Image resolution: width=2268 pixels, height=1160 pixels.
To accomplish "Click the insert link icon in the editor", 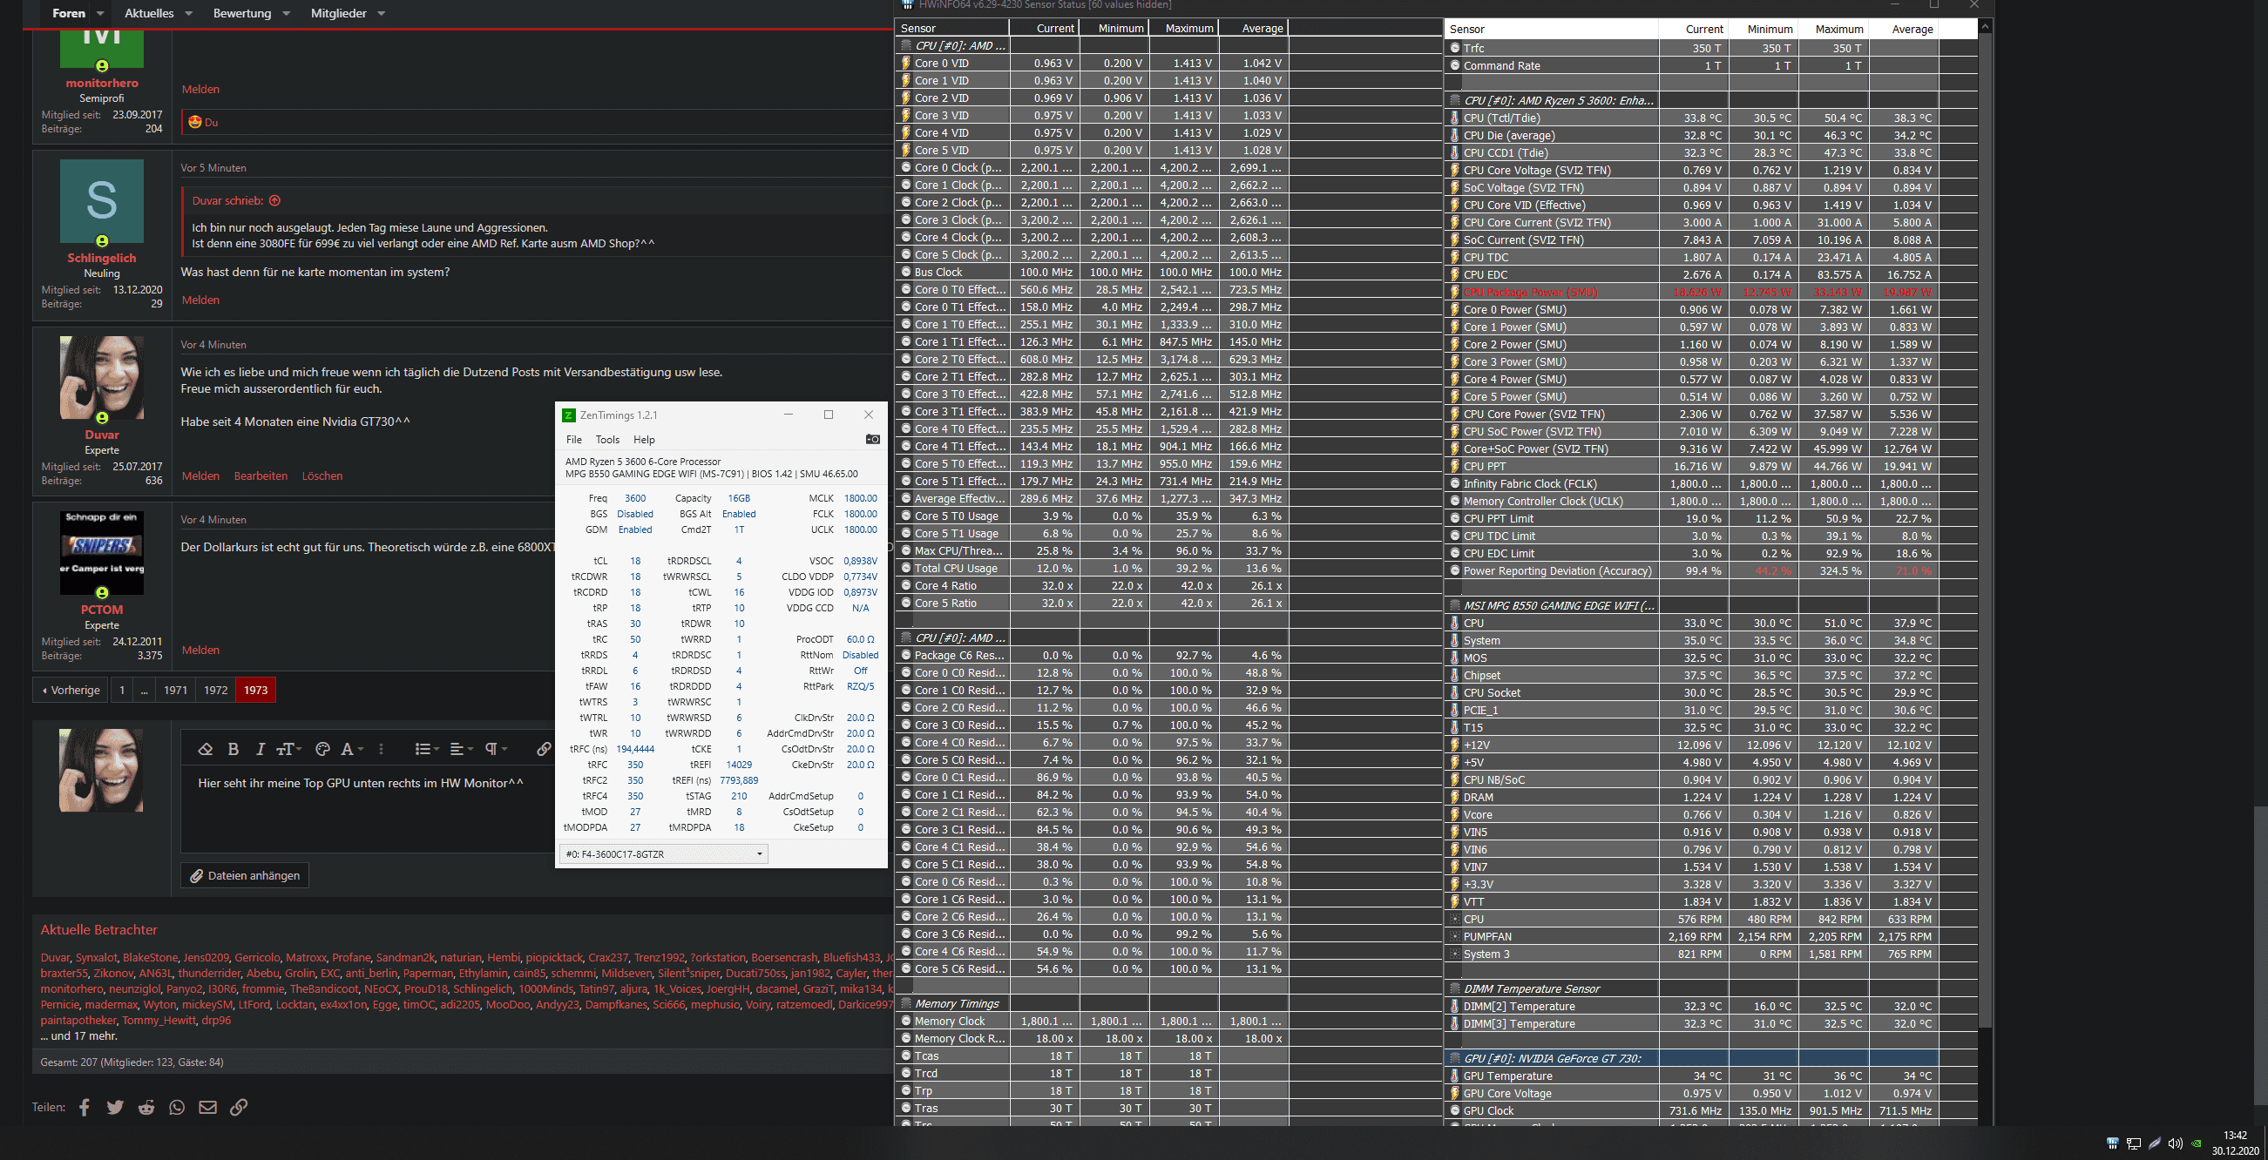I will [x=543, y=749].
